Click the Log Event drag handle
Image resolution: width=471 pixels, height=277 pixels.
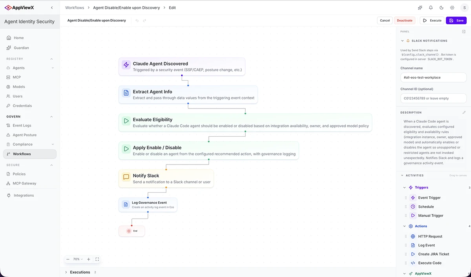coord(406,246)
